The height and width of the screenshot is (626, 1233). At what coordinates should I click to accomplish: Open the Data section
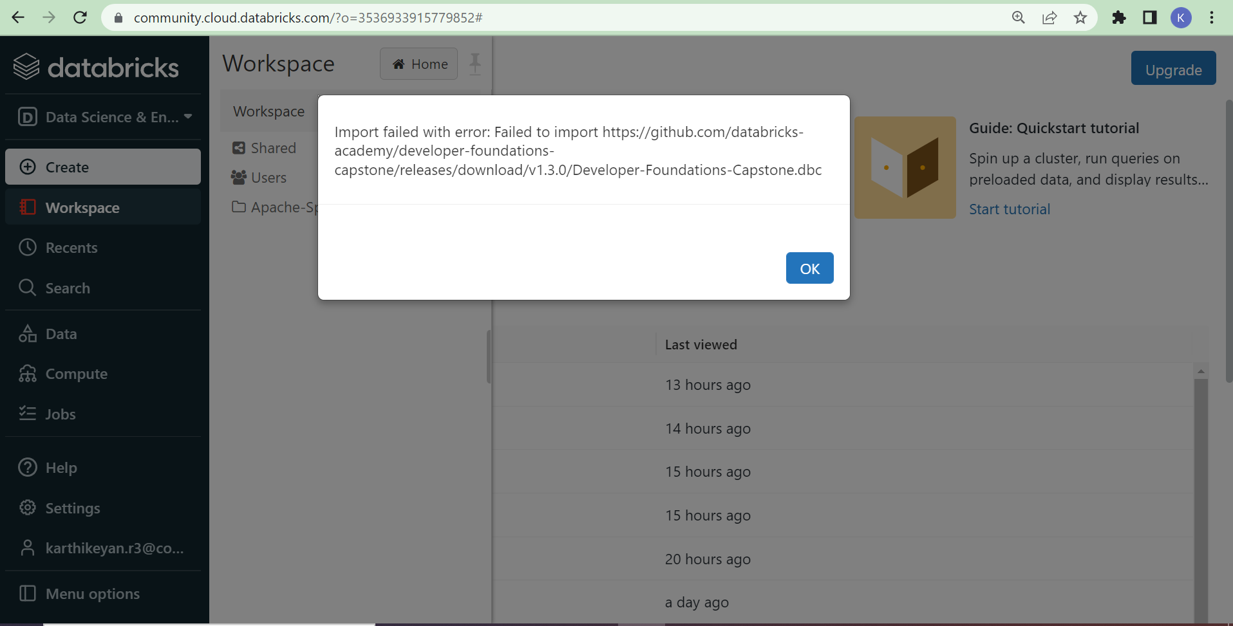tap(62, 334)
